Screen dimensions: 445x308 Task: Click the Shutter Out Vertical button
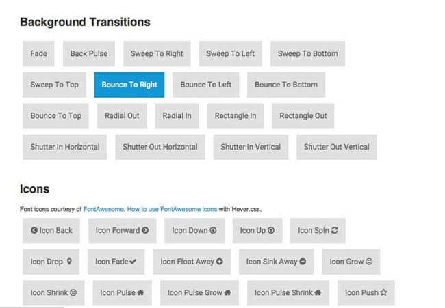pos(336,147)
